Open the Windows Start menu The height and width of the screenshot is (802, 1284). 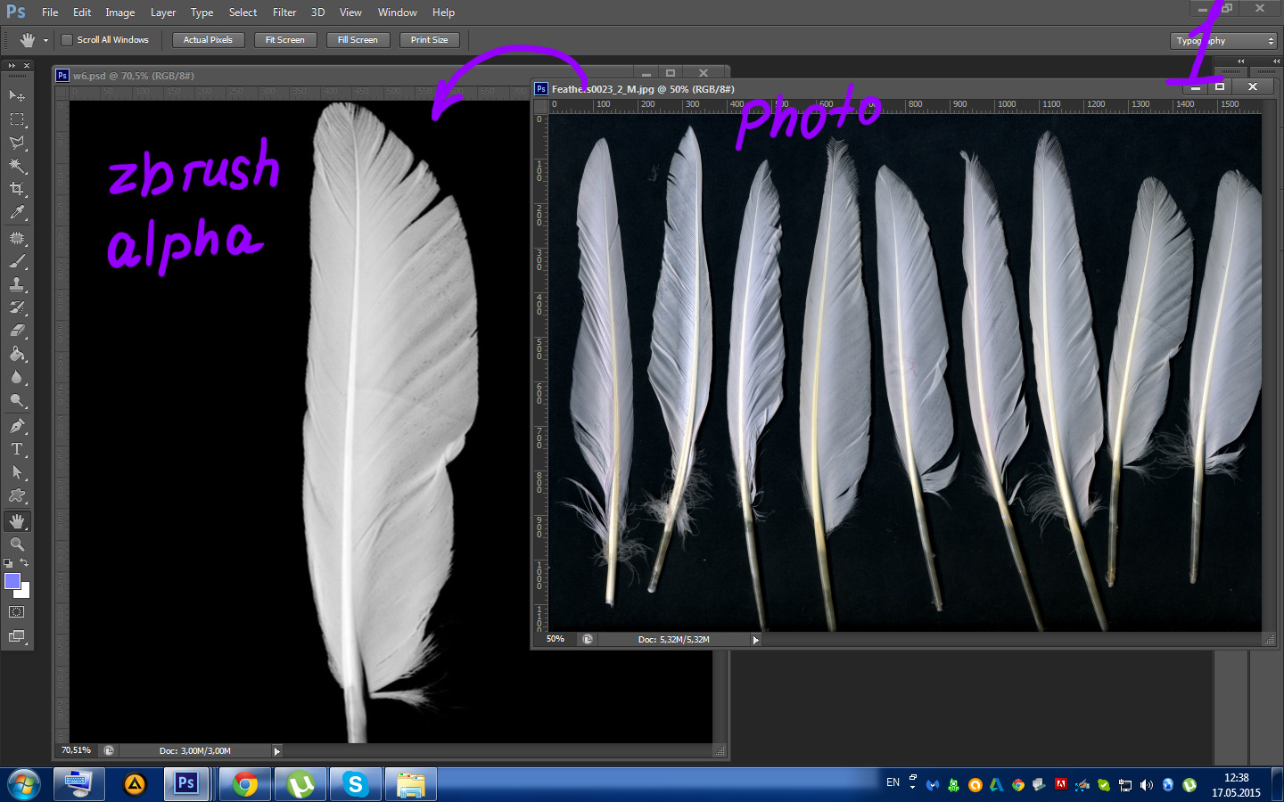tap(24, 785)
